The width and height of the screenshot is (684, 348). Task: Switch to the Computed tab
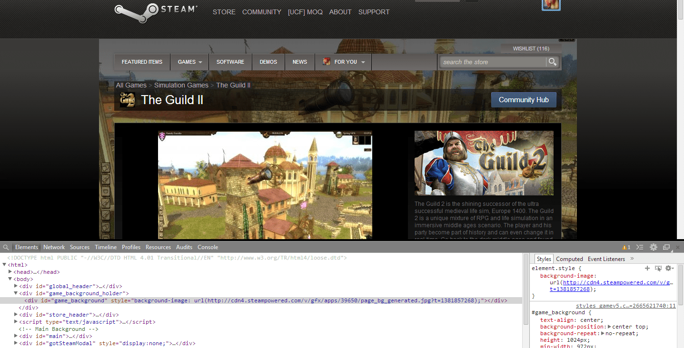pyautogui.click(x=569, y=259)
